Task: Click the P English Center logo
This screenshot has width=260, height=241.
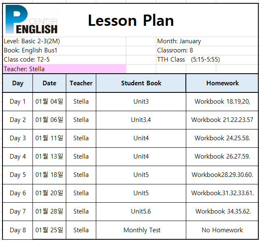Action: (31, 19)
